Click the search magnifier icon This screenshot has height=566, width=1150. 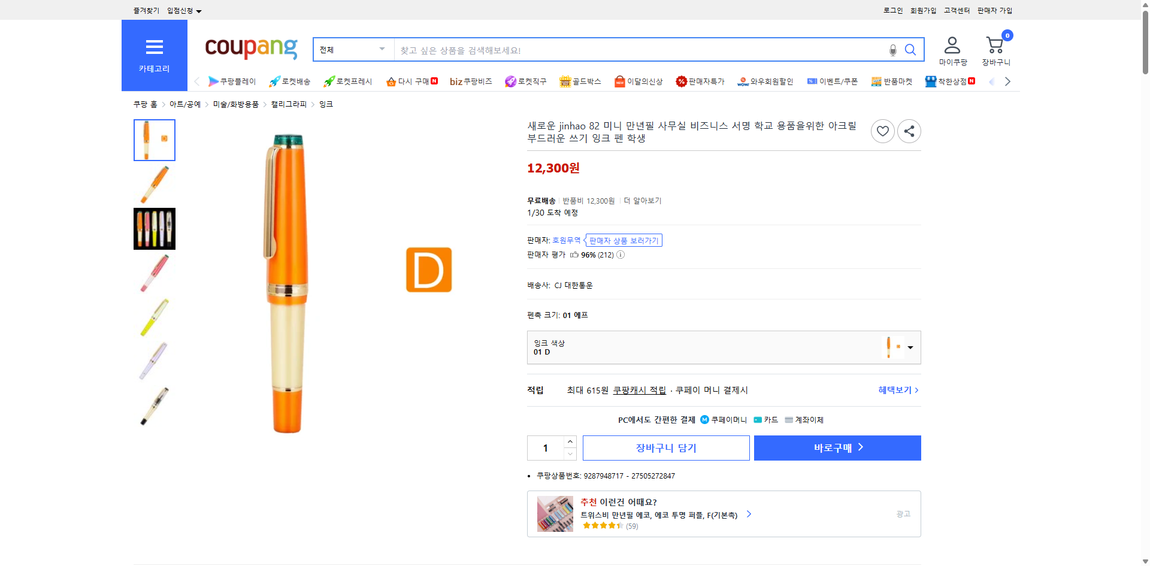pos(910,50)
